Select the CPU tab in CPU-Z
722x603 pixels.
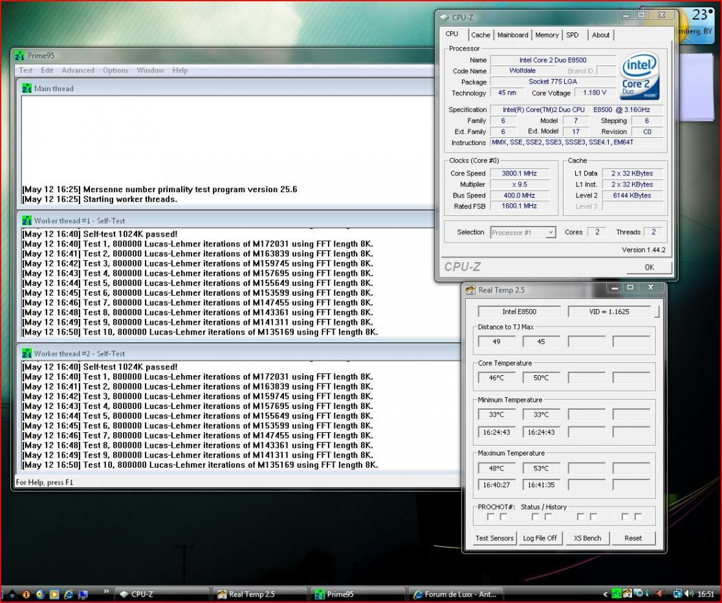click(452, 34)
